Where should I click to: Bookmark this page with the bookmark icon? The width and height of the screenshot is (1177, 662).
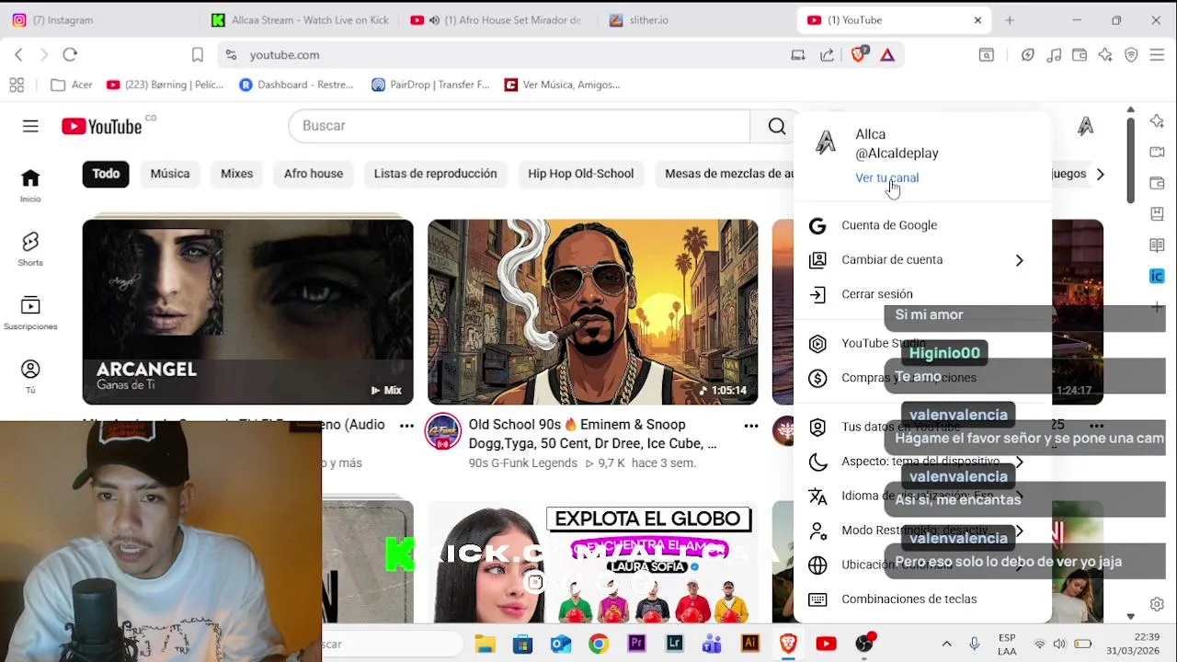coord(197,55)
